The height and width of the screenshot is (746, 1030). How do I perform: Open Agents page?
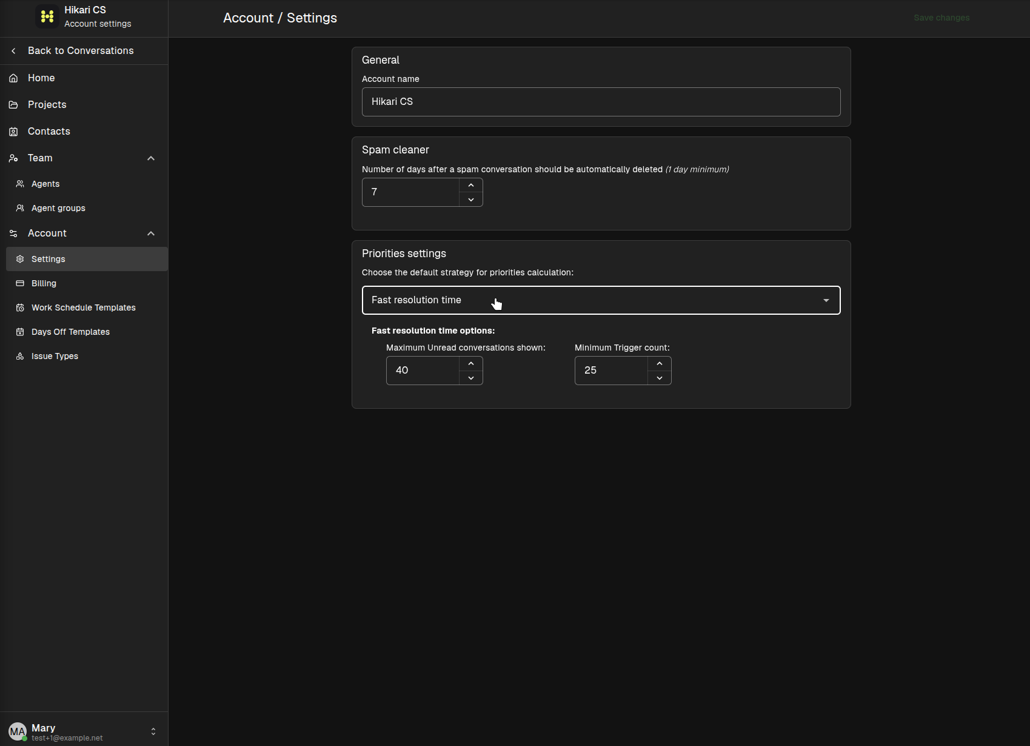pos(87,184)
